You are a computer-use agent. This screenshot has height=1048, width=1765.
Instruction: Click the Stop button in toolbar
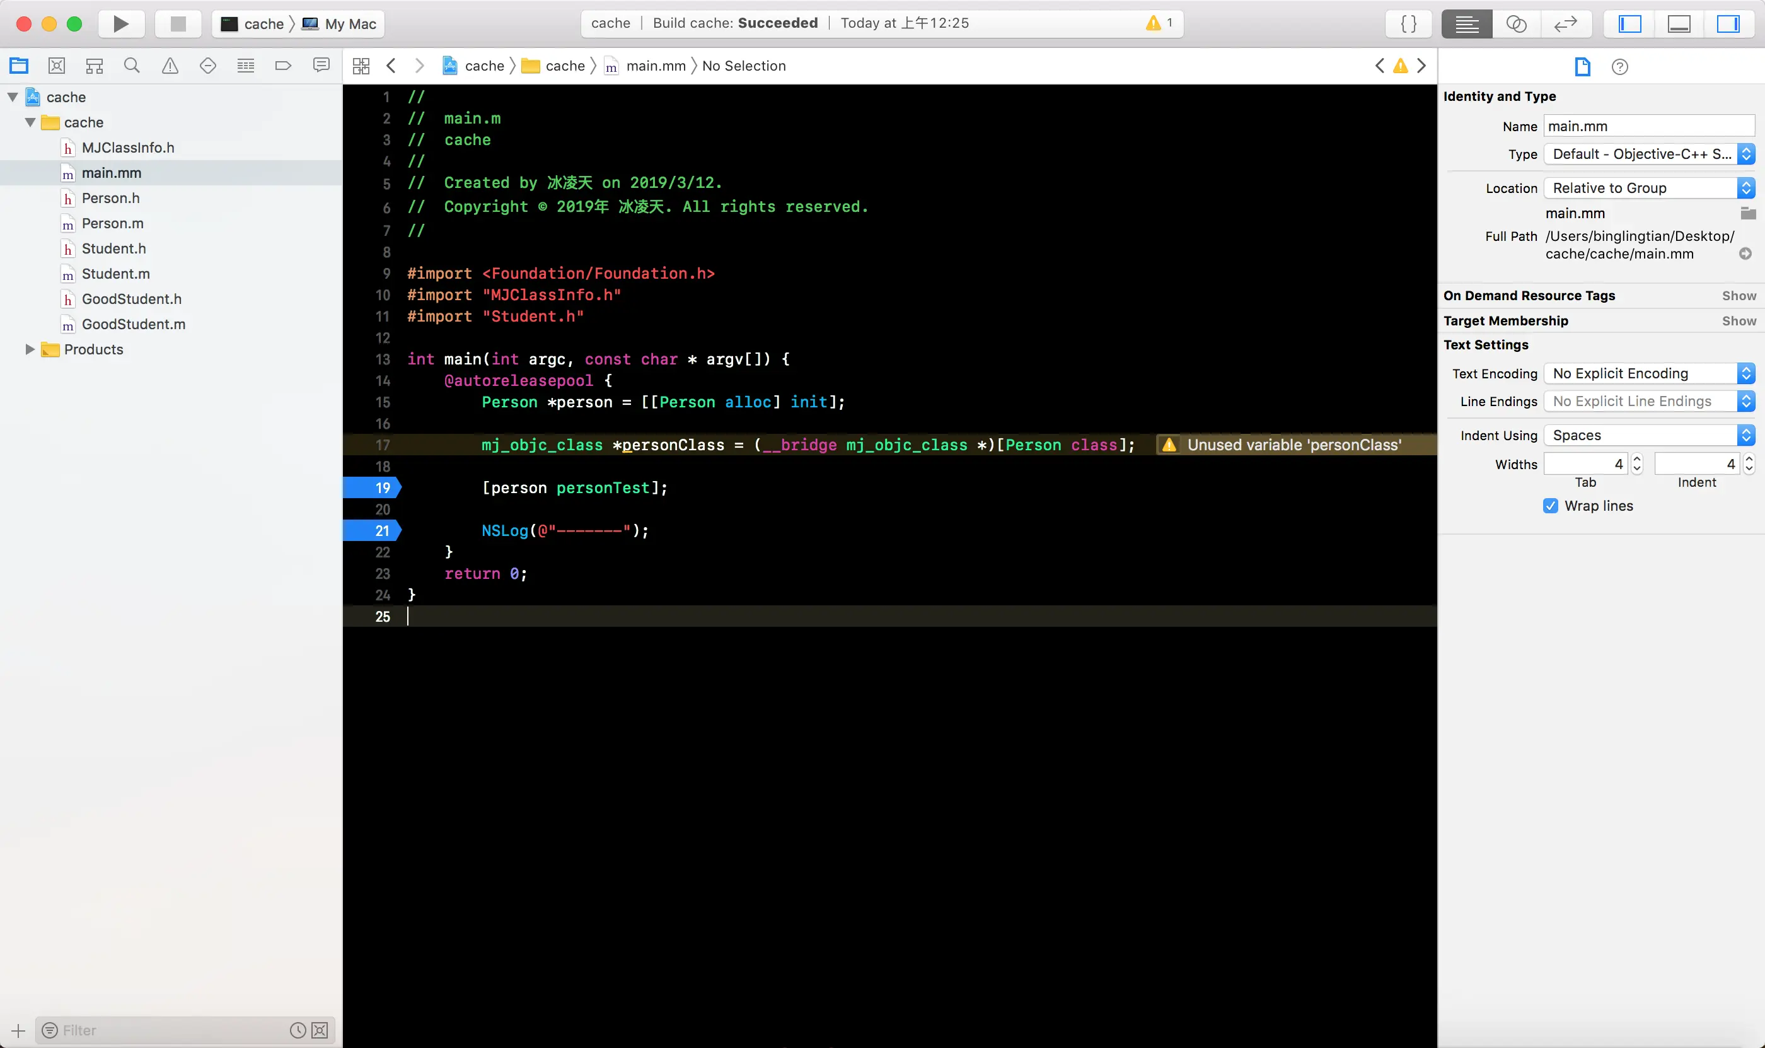coord(178,24)
